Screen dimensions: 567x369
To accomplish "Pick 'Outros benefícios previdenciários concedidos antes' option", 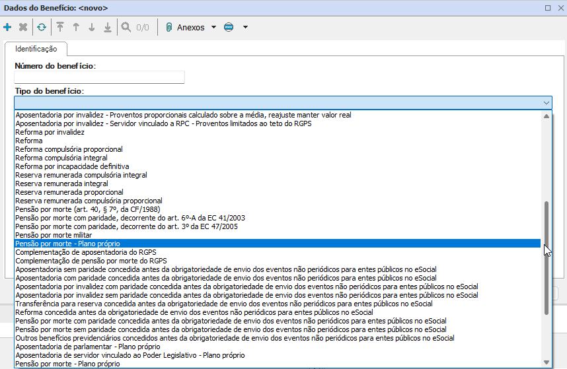I will 278,339.
